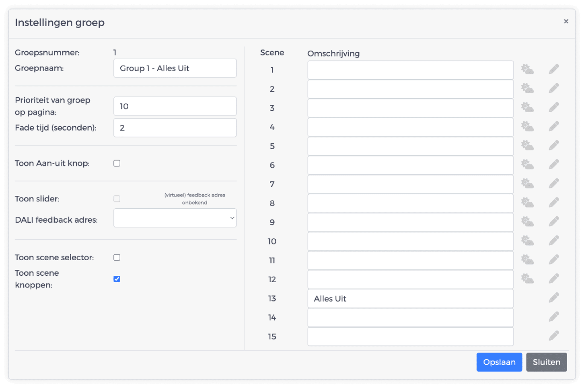The image size is (584, 388).
Task: Open the DALI feedback adres dropdown
Action: pos(175,218)
